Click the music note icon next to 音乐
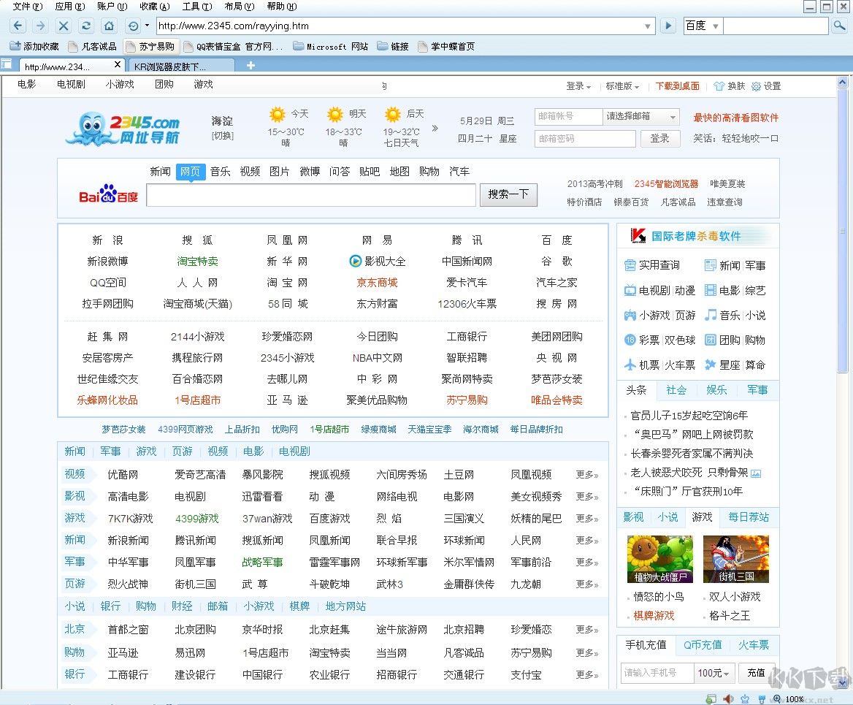The width and height of the screenshot is (853, 705). tap(711, 316)
